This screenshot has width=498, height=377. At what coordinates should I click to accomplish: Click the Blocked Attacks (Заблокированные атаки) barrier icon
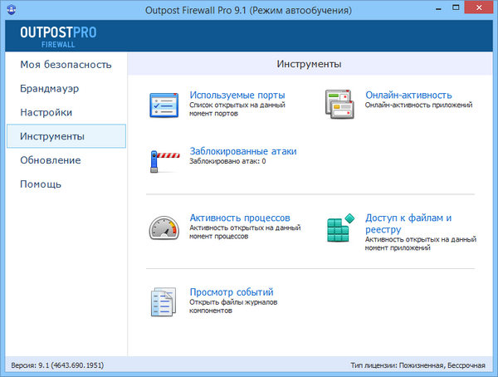pyautogui.click(x=164, y=158)
